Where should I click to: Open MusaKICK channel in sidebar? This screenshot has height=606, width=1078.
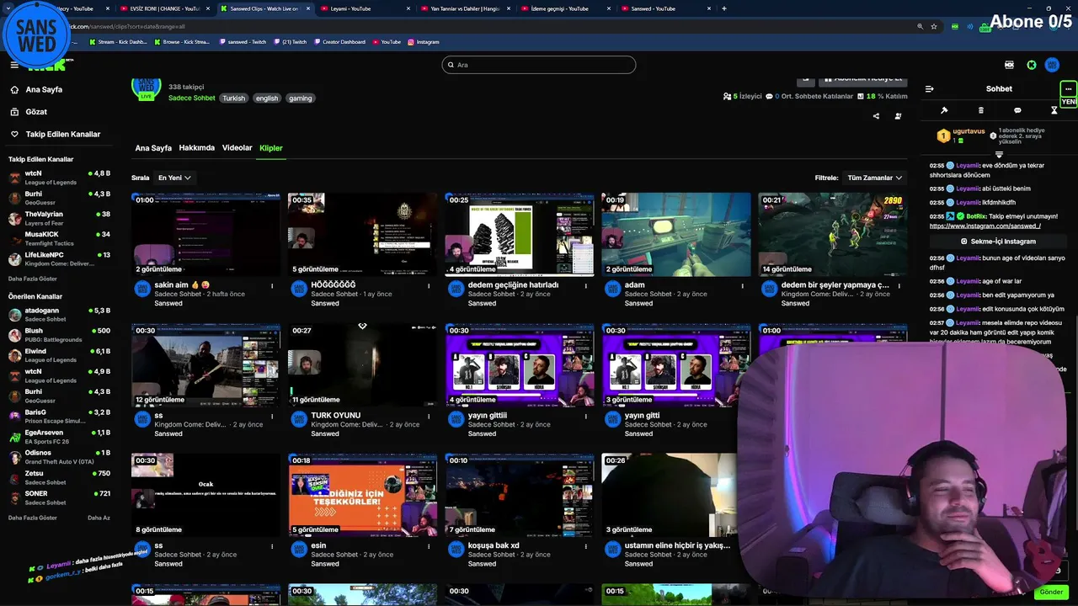coord(59,238)
